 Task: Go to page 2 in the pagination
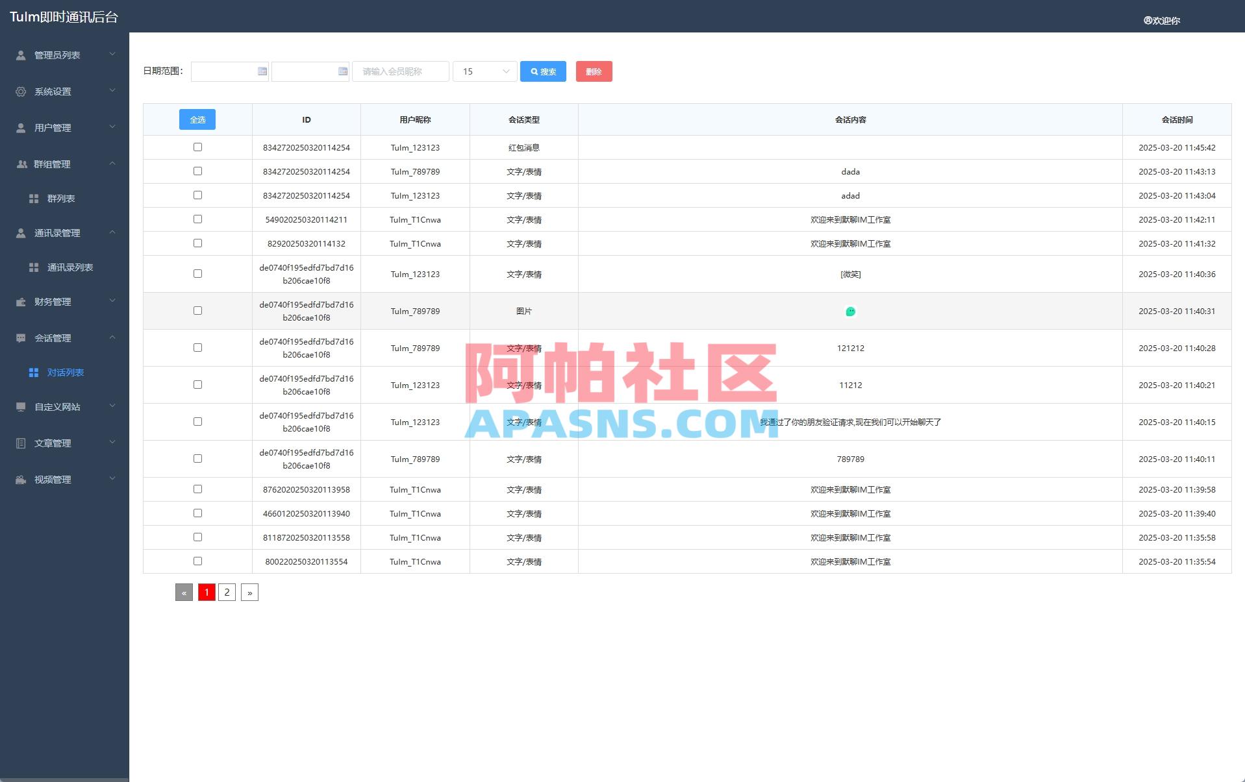click(x=227, y=592)
